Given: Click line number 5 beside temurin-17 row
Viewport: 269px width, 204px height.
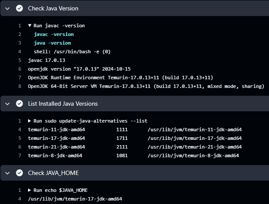Looking at the screenshot, I should [19, 138].
